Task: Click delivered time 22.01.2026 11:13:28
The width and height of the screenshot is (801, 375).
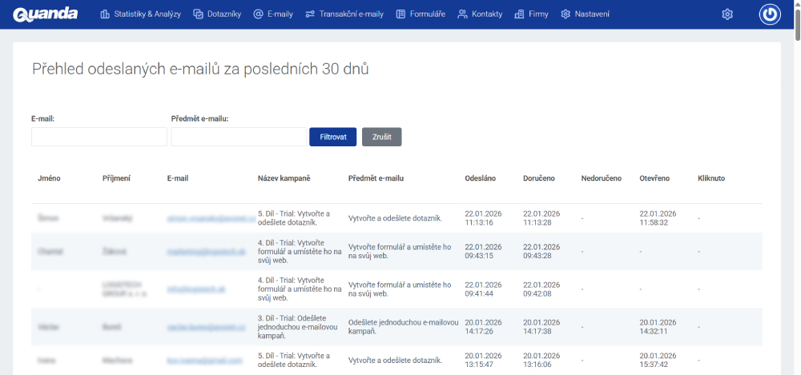Action: (541, 217)
